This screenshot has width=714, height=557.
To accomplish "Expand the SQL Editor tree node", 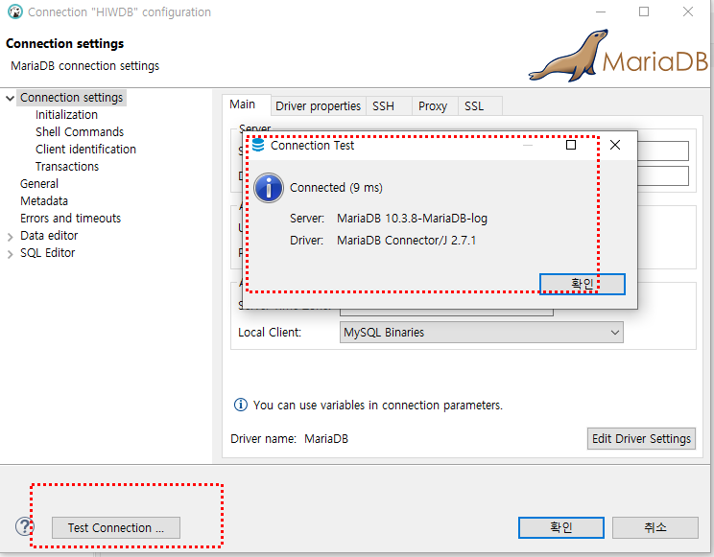I will pyautogui.click(x=10, y=254).
